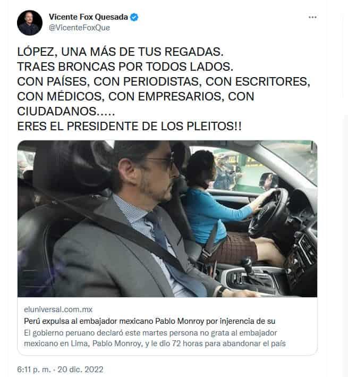Click the word CIUDADANOS in the tweet
348x377 pixels.
(x=57, y=111)
